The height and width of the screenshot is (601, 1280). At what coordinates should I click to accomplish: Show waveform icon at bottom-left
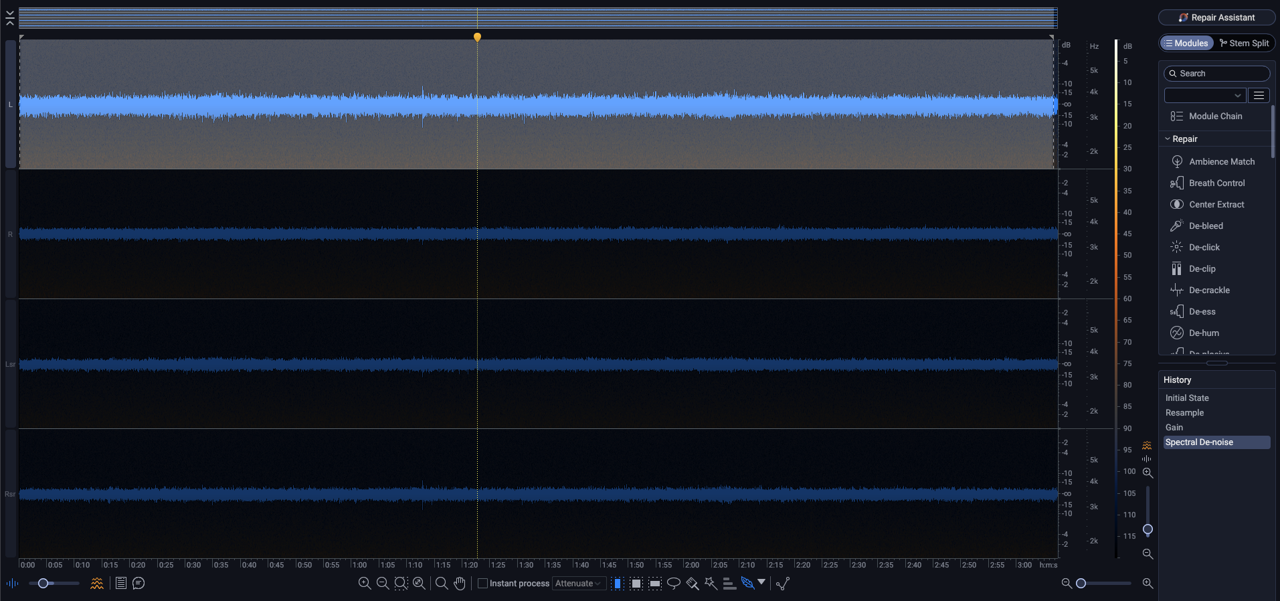(x=12, y=584)
